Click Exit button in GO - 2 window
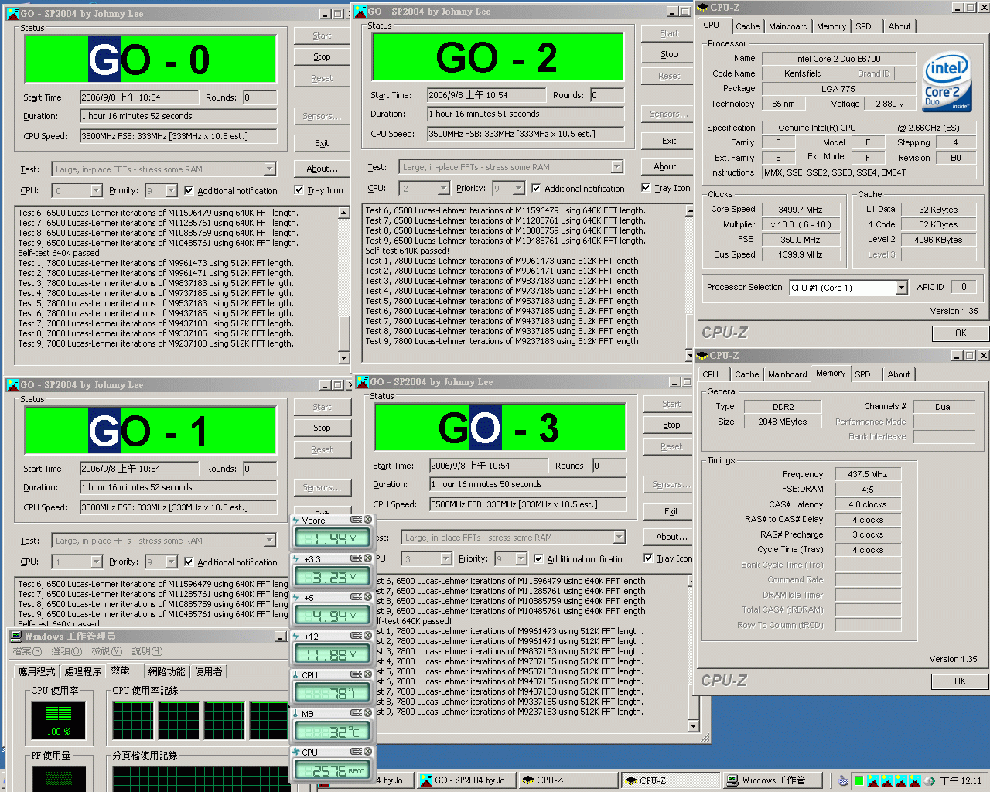 [669, 141]
